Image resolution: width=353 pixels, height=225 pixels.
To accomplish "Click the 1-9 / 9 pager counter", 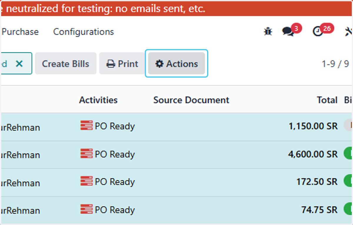I will click(x=335, y=64).
